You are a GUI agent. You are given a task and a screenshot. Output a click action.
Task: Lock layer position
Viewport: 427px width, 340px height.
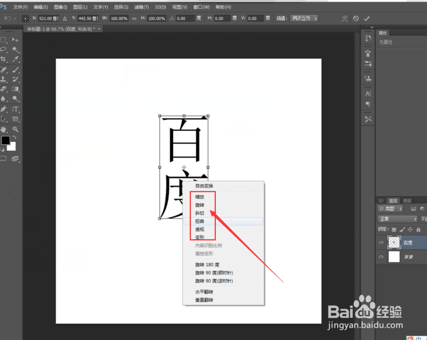pyautogui.click(x=410, y=230)
